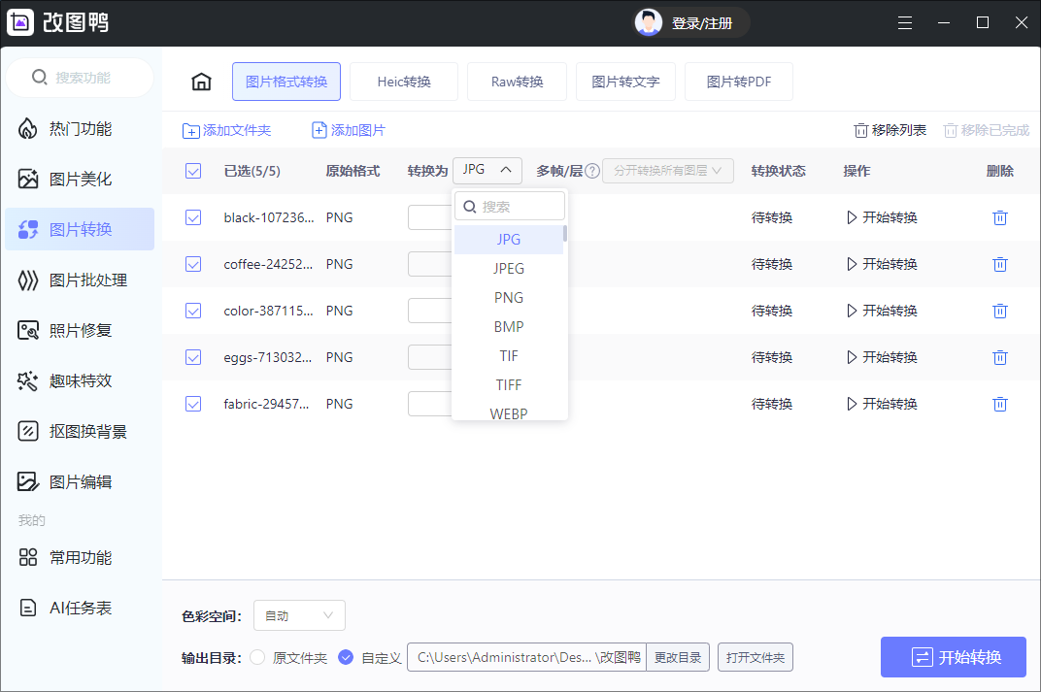Viewport: 1041px width, 692px height.
Task: Click 更改目录 to change output path
Action: pyautogui.click(x=677, y=657)
